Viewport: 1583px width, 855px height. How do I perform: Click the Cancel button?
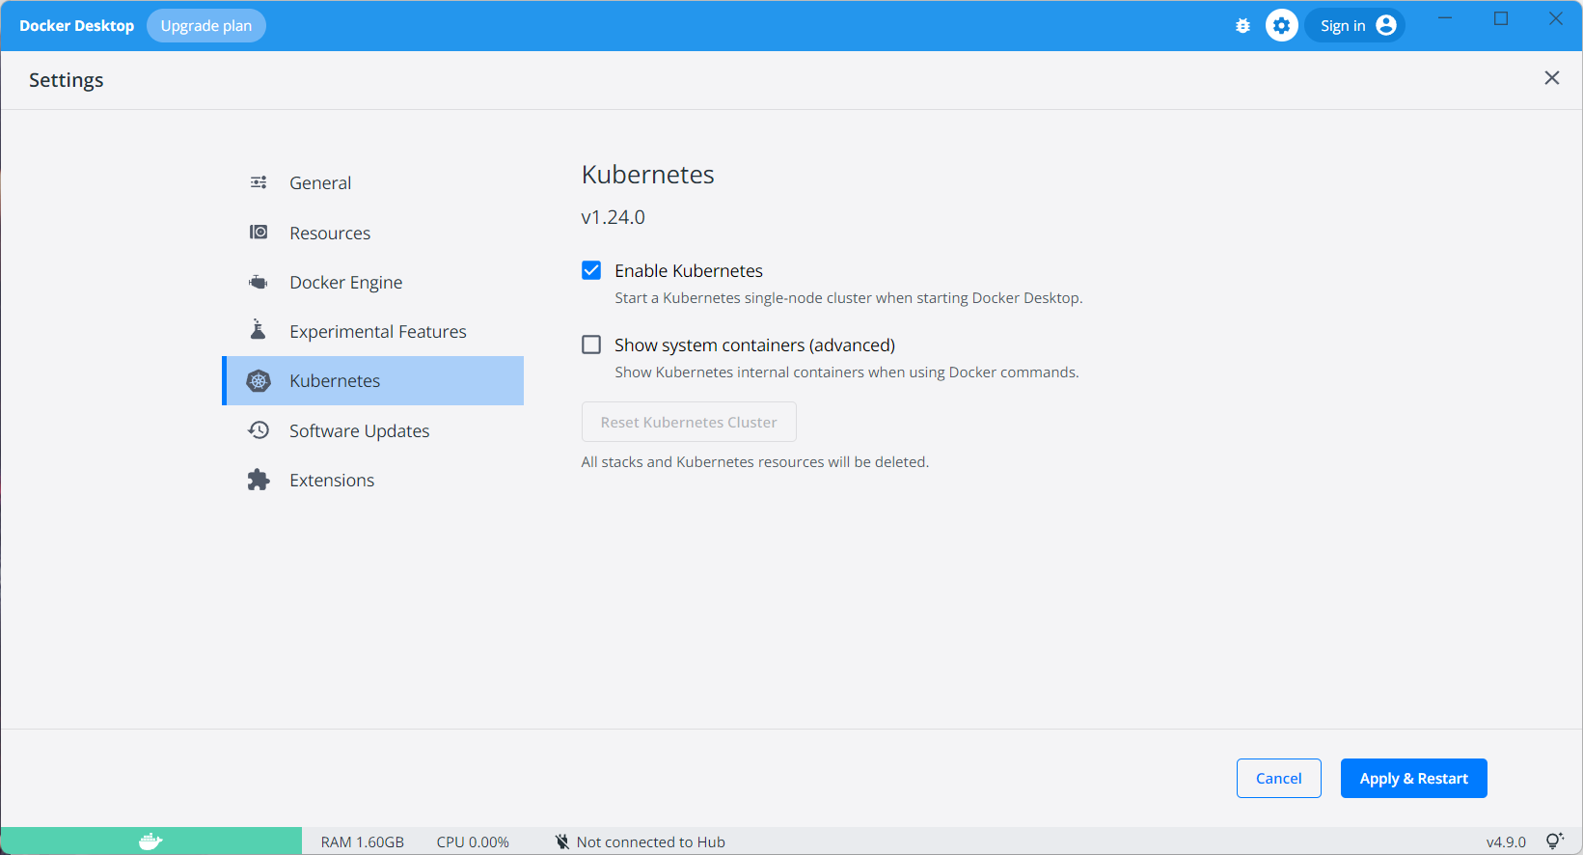pyautogui.click(x=1279, y=778)
